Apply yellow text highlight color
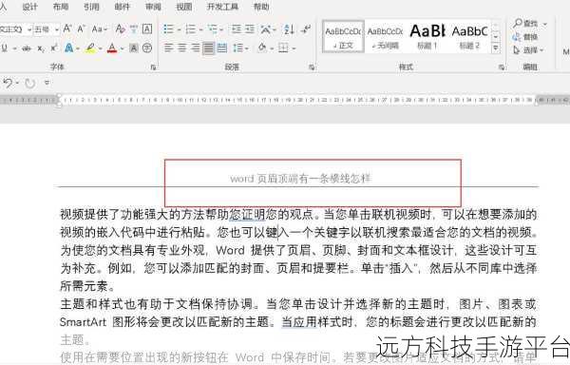570x365 pixels. [90, 48]
